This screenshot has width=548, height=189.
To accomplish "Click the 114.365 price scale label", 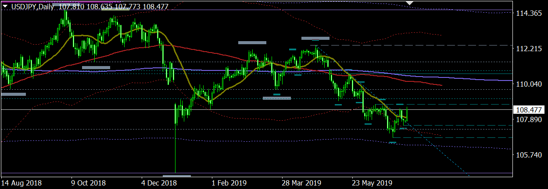I will point(530,14).
